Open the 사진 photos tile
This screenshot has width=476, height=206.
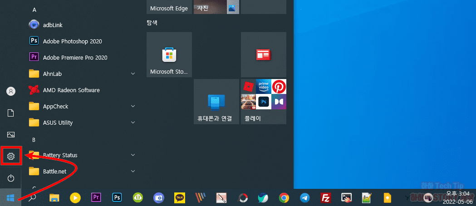pos(216,7)
